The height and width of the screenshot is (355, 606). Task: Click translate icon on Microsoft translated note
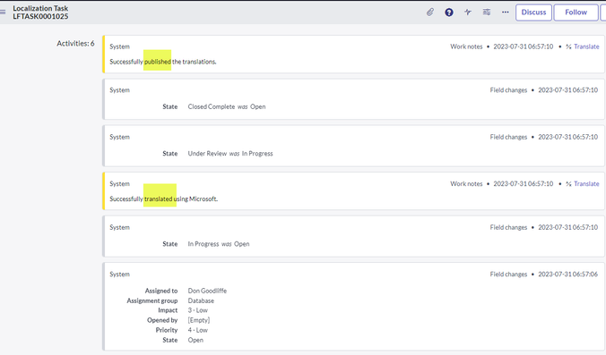(568, 184)
